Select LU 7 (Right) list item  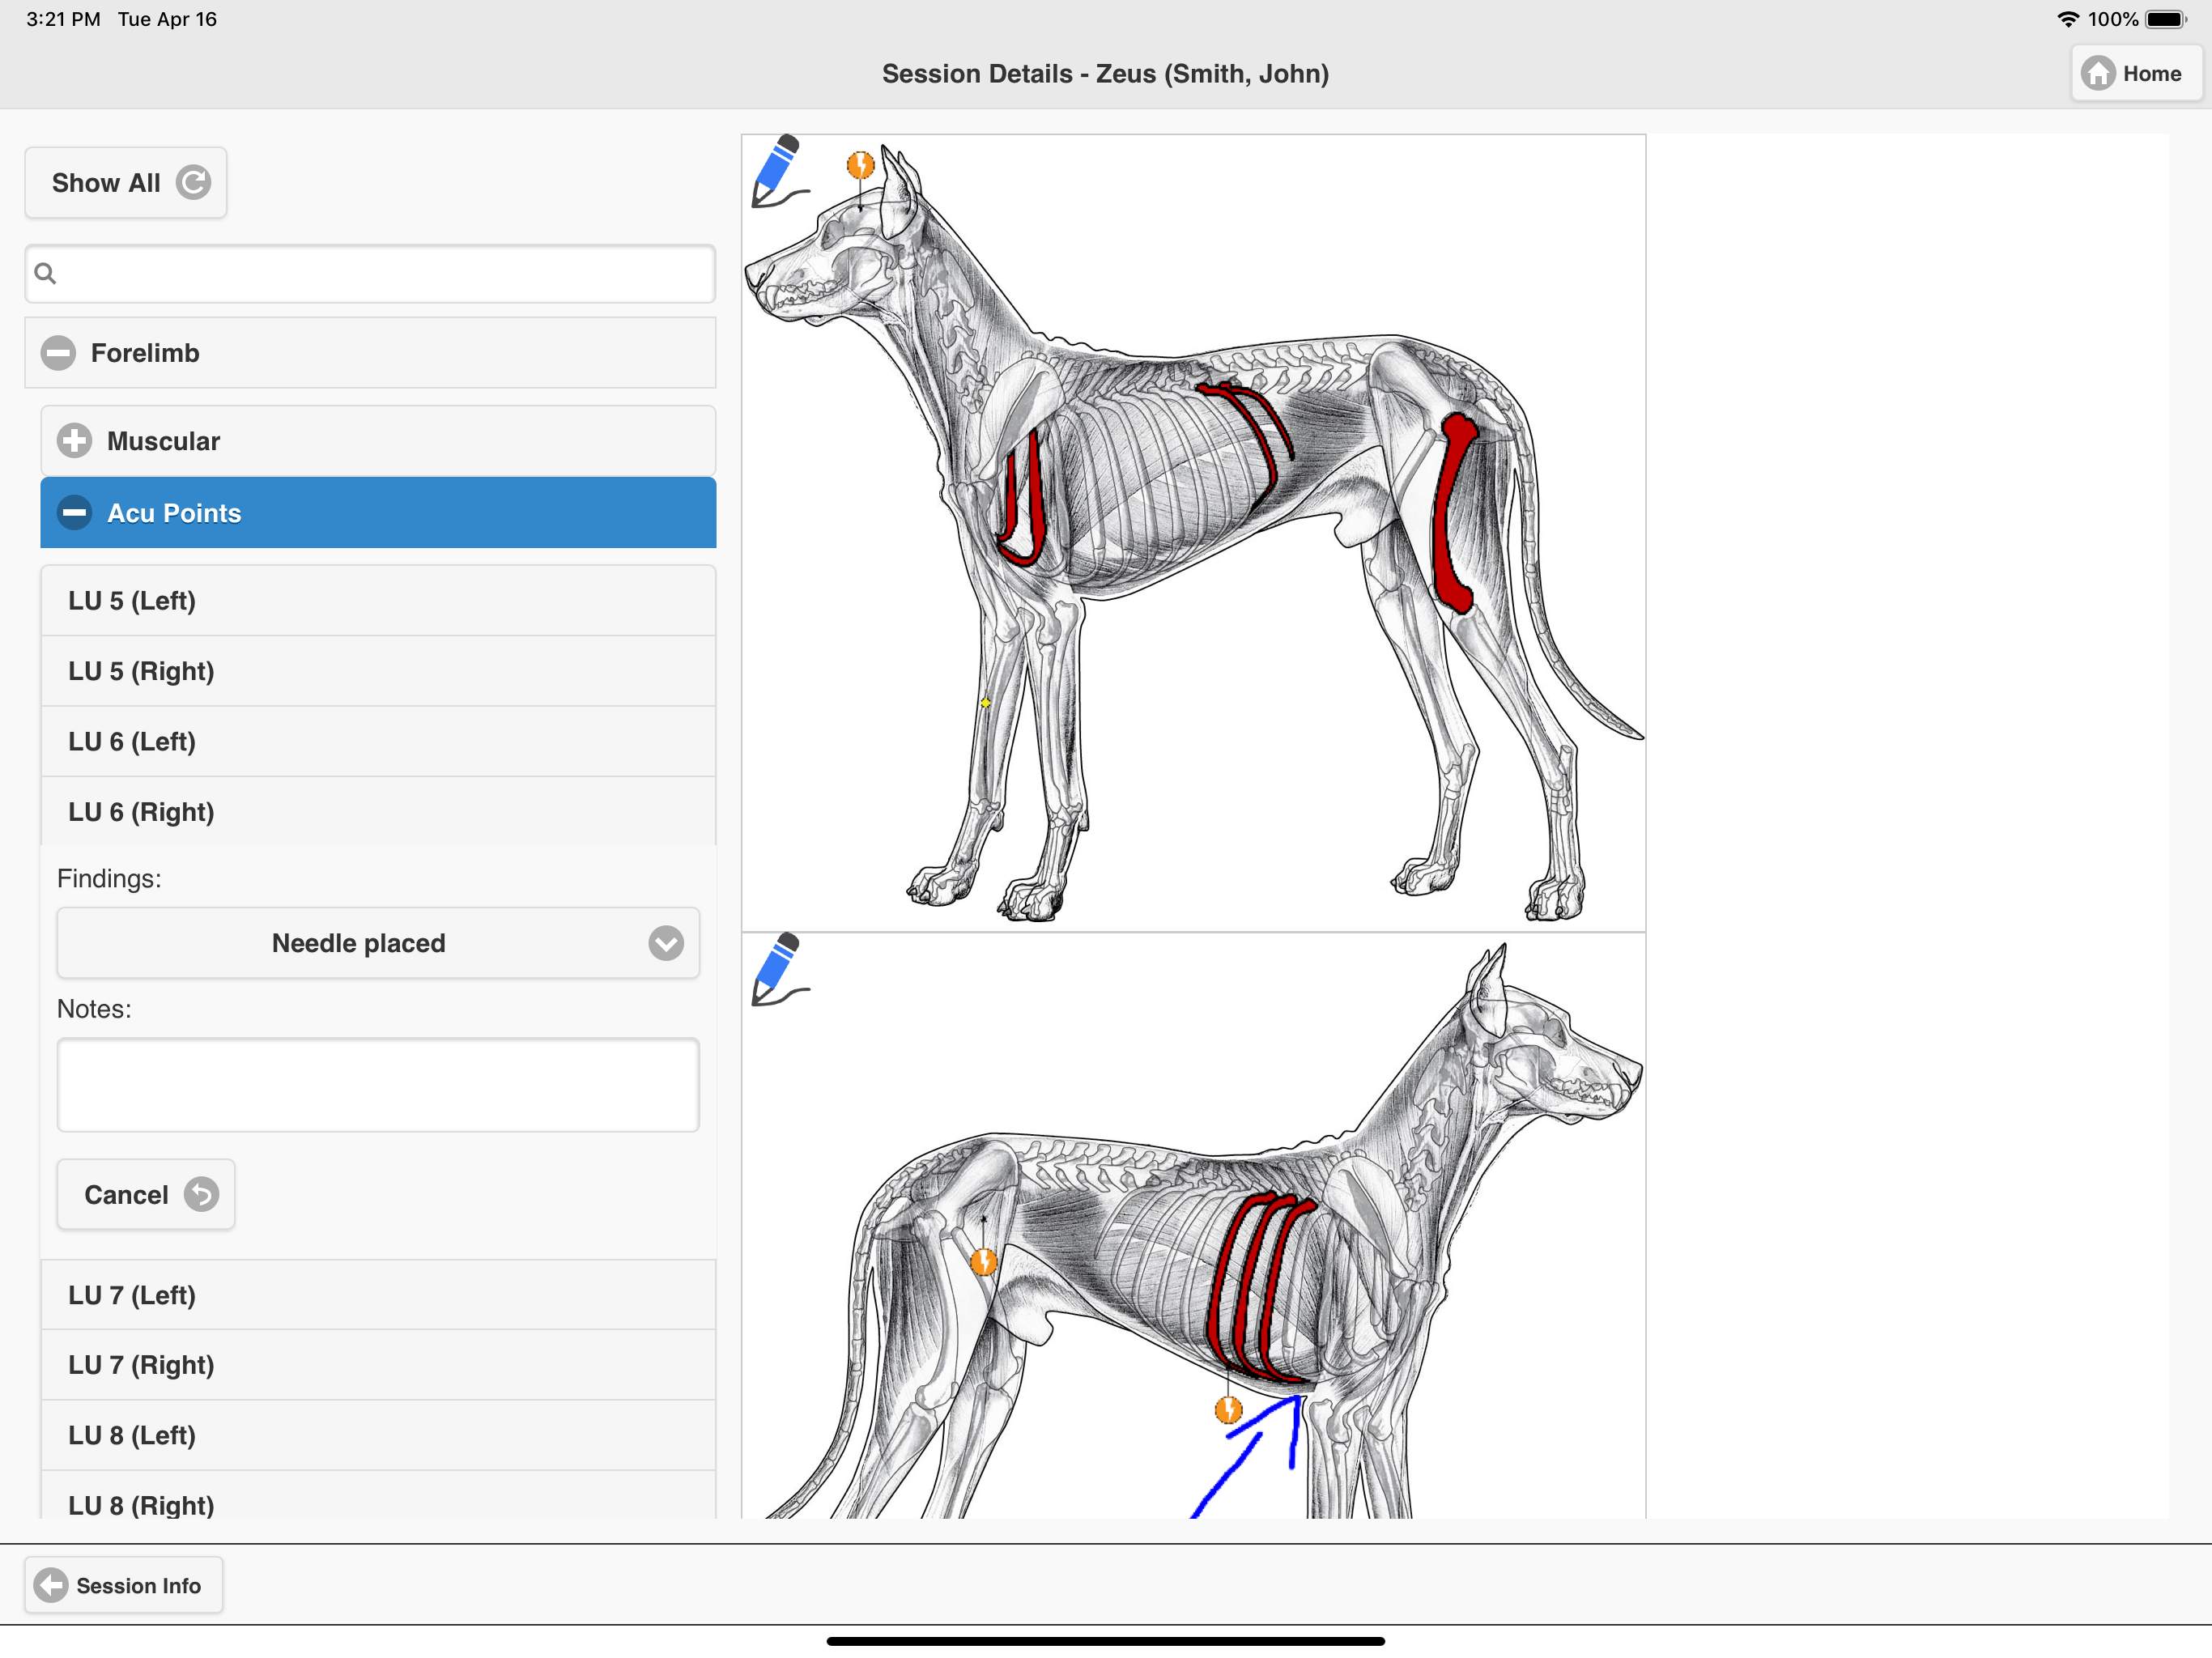coord(378,1365)
